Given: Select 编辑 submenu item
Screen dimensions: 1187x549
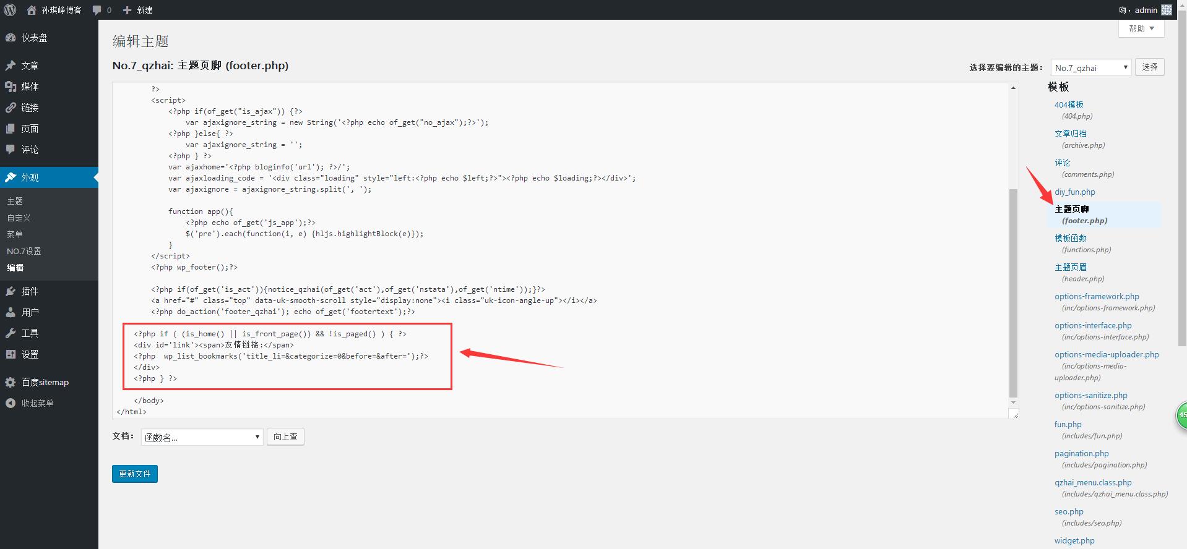Looking at the screenshot, I should tap(15, 268).
